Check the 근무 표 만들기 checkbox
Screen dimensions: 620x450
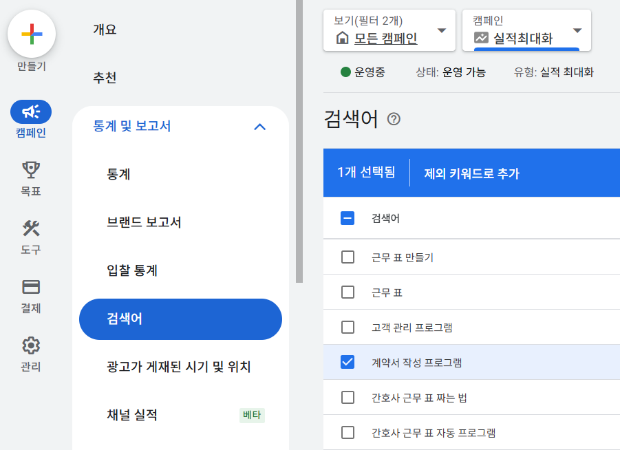(x=348, y=257)
